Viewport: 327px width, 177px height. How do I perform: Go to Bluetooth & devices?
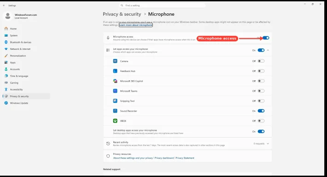pyautogui.click(x=27, y=42)
